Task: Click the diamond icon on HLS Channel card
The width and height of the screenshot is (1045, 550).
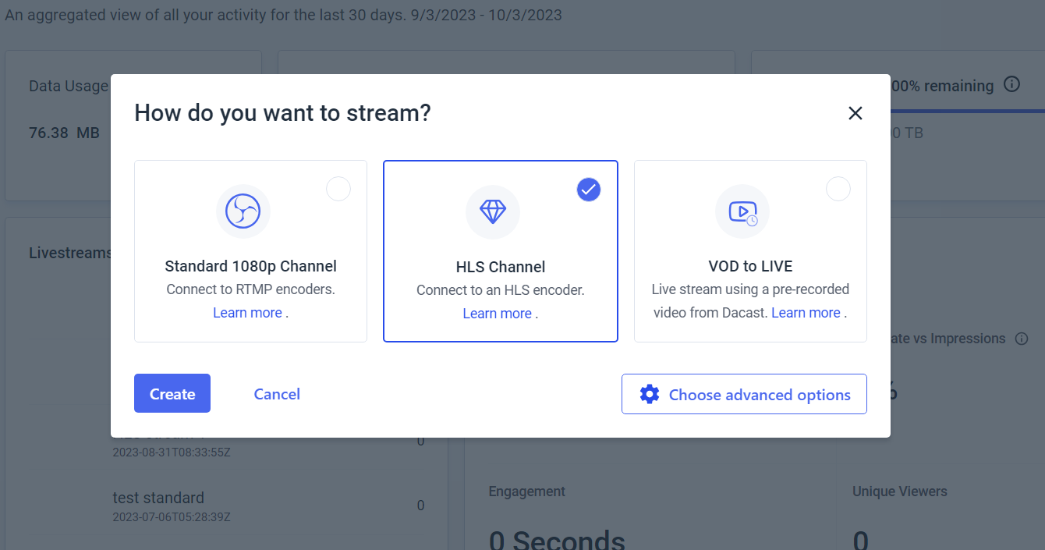Action: (492, 211)
